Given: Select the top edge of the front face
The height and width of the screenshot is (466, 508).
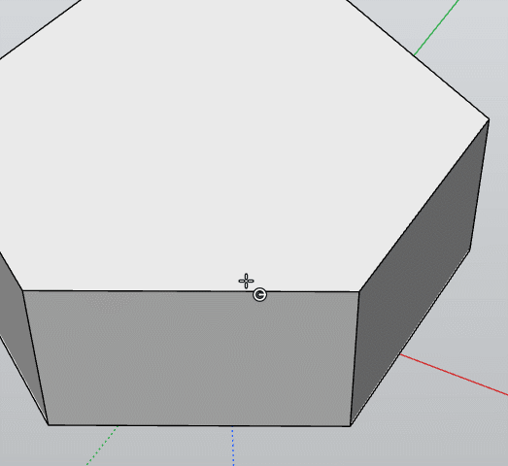Looking at the screenshot, I should 190,291.
